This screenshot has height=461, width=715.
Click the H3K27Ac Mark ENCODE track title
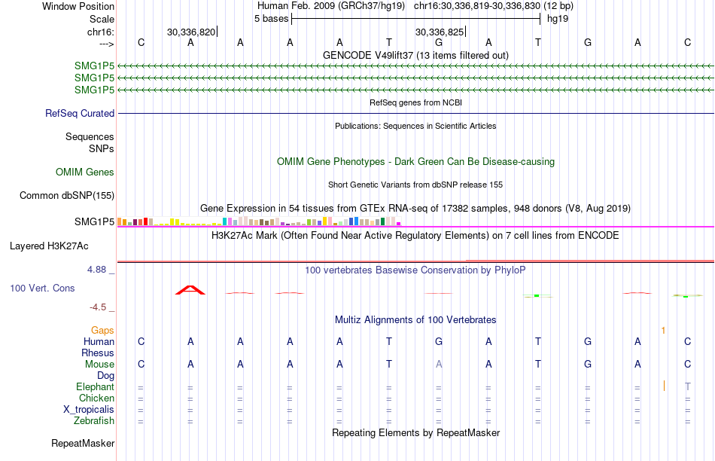pos(415,236)
